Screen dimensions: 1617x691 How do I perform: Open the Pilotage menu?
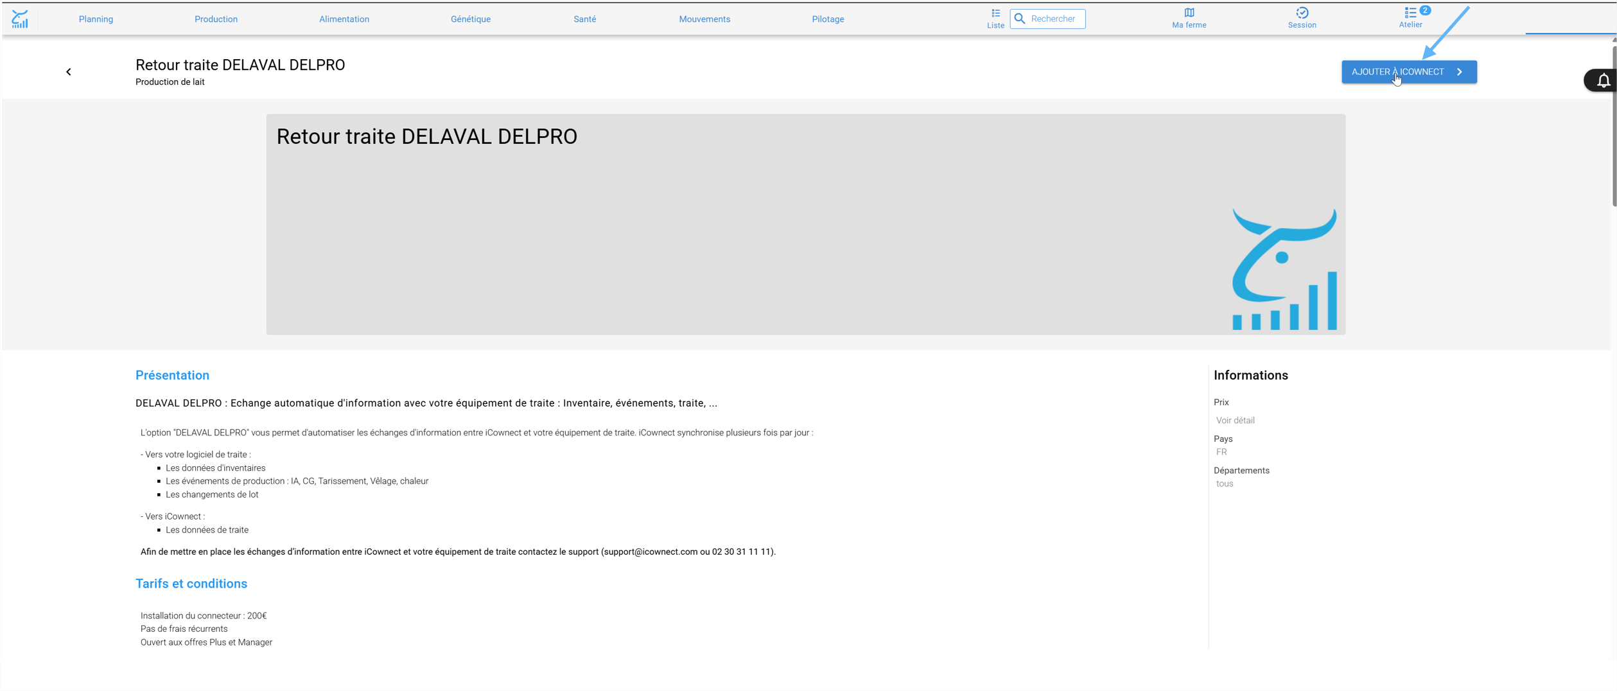point(827,19)
